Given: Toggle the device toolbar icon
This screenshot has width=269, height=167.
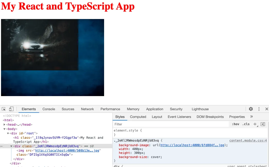Looking at the screenshot, I should point(11,109).
